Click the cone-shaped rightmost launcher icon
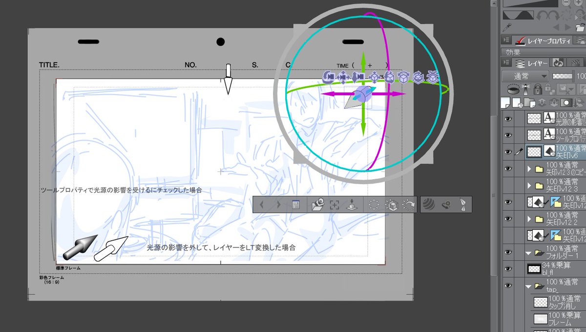586x332 pixels. (462, 205)
